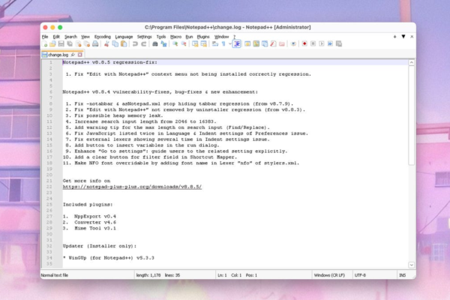
Task: Open the Language menu
Action: 124,37
